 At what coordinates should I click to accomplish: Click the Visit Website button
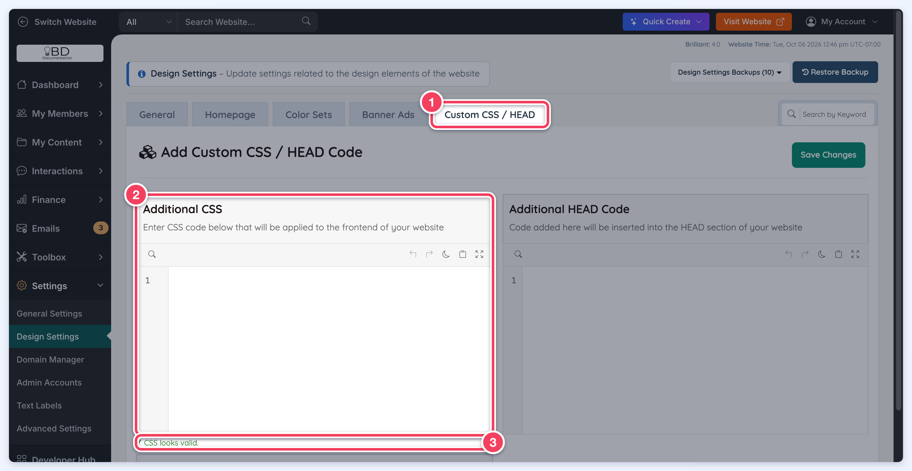tap(753, 22)
